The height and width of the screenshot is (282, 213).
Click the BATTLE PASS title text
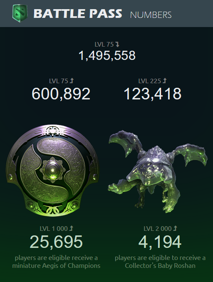(78, 13)
